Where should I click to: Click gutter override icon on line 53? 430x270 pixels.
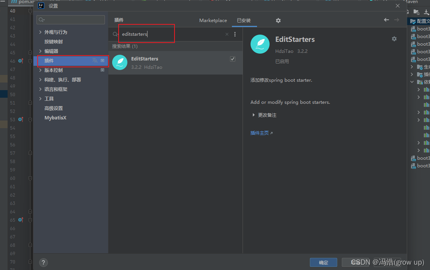click(x=21, y=119)
